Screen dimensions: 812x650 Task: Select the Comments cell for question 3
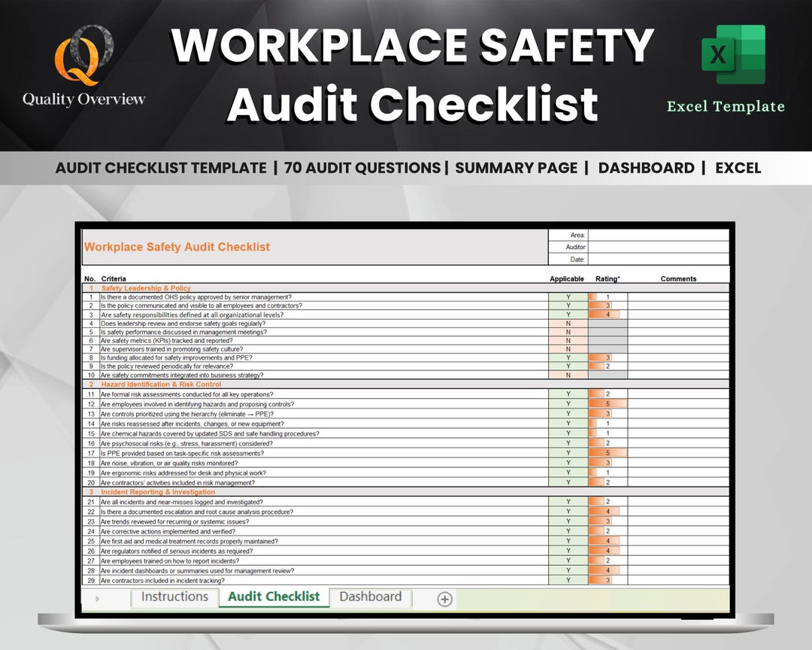(x=678, y=314)
